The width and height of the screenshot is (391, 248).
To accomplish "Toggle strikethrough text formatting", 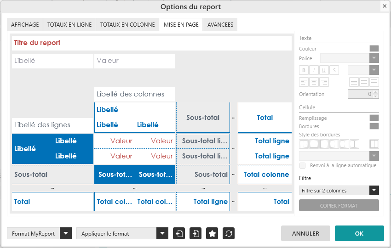I will (x=334, y=70).
